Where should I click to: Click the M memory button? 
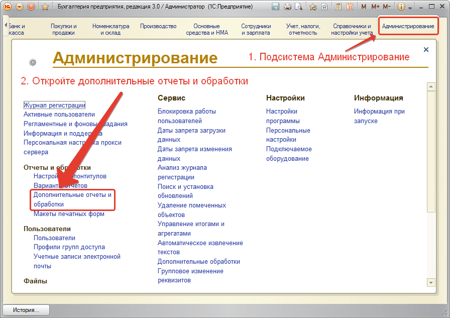(364, 7)
